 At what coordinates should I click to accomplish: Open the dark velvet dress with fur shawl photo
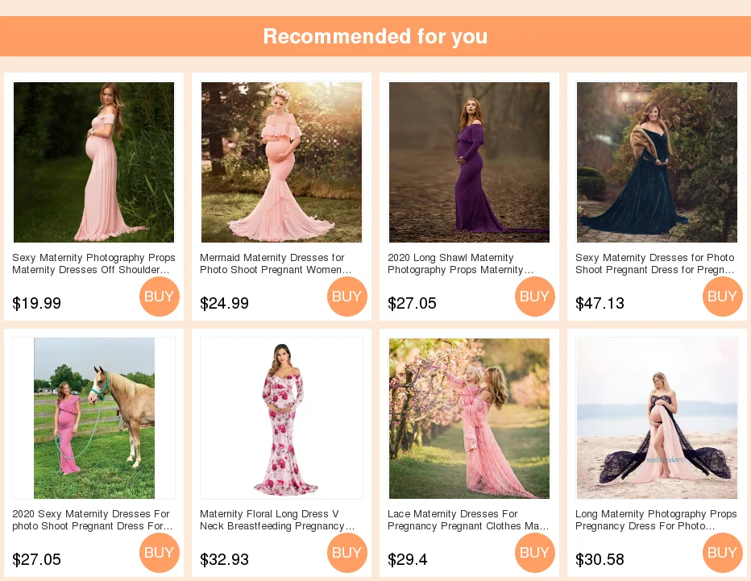click(658, 162)
